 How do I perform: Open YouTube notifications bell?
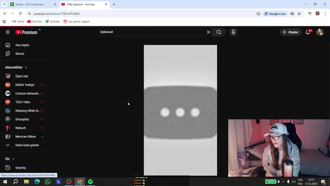(x=308, y=32)
